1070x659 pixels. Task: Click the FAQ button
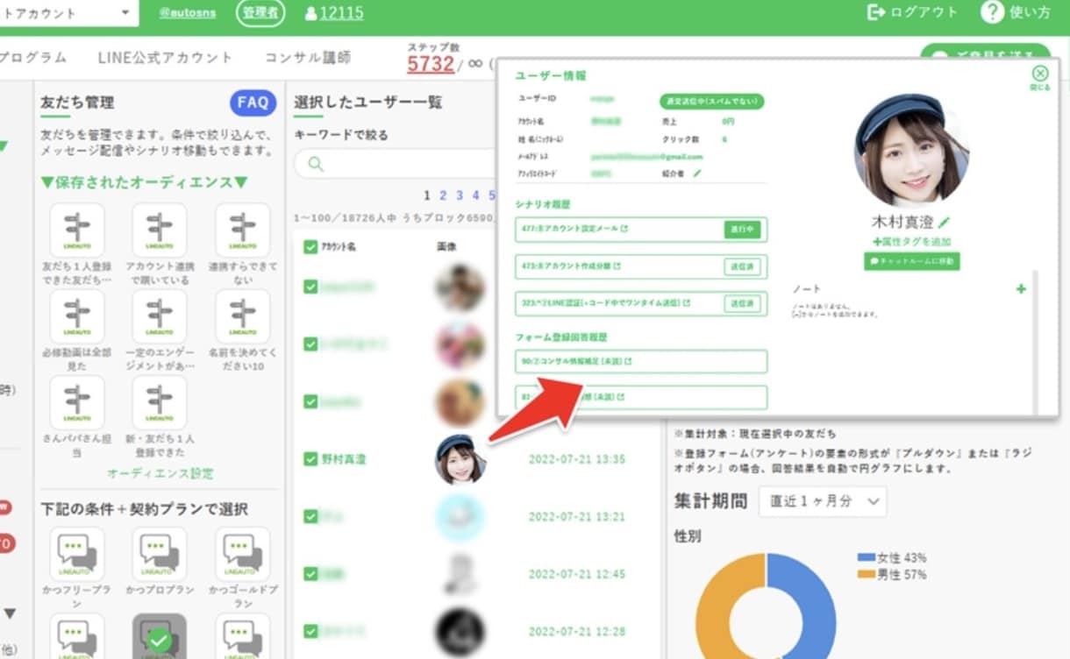(253, 103)
